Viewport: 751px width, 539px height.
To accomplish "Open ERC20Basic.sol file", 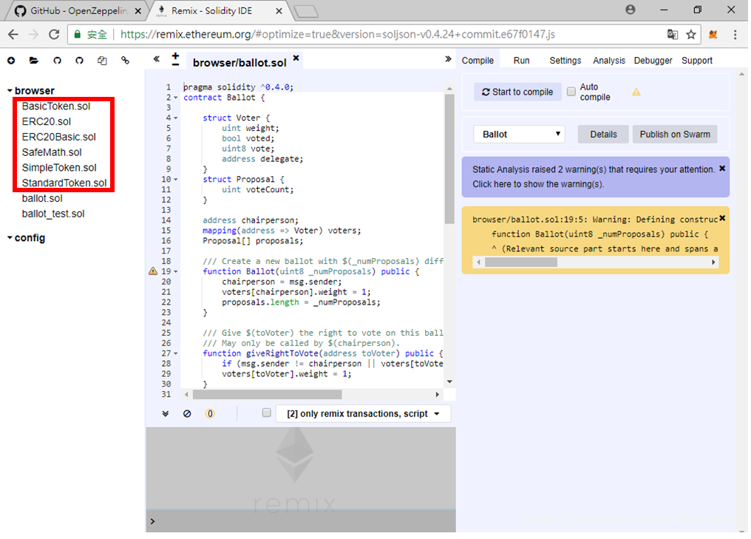I will tap(59, 137).
